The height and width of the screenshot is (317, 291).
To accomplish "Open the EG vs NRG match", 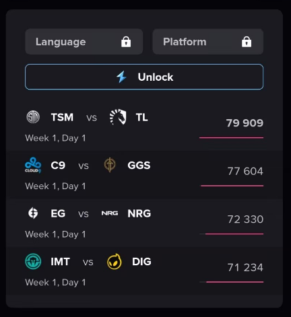I will point(144,223).
